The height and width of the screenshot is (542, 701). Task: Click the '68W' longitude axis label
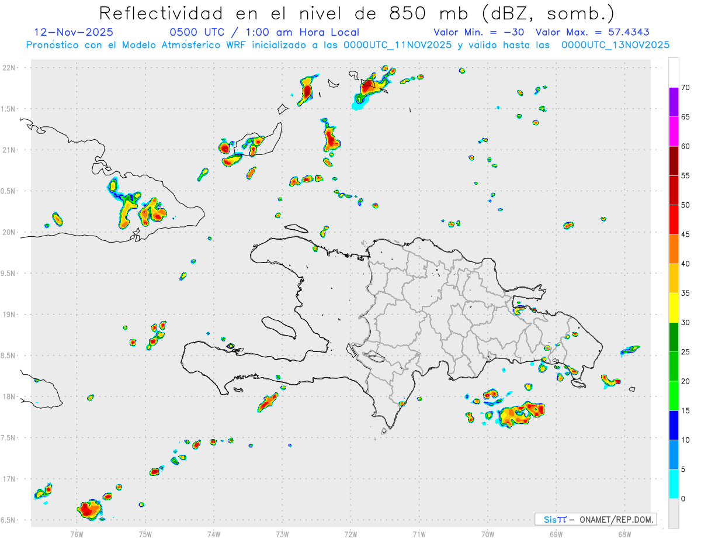pyautogui.click(x=624, y=534)
